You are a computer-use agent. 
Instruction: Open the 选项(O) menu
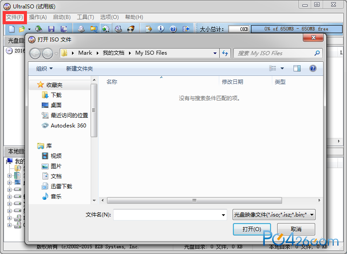pyautogui.click(x=109, y=17)
